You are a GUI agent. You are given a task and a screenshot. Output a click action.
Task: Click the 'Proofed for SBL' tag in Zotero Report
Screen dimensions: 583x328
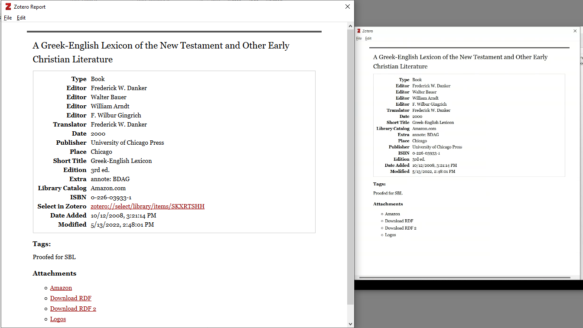[x=54, y=257]
